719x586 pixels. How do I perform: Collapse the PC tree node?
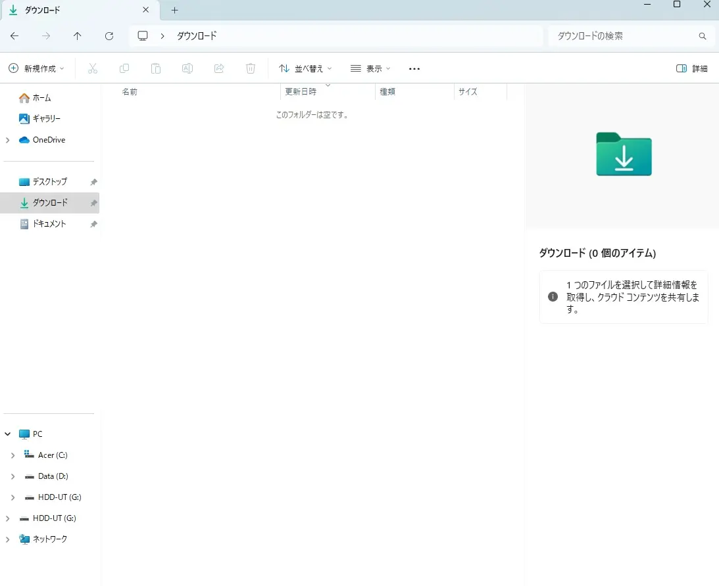pyautogui.click(x=7, y=434)
